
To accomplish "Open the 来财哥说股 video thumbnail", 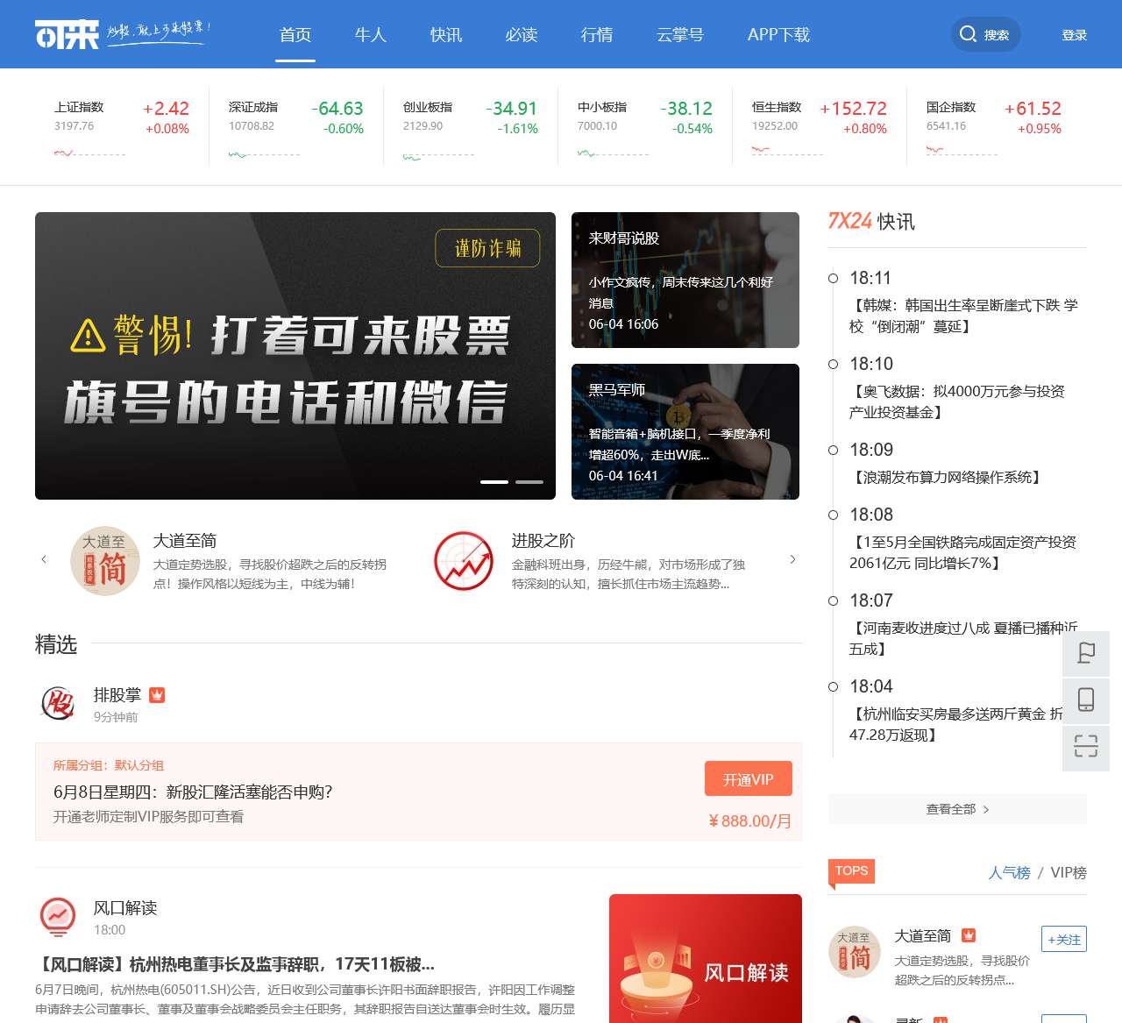I will (685, 279).
